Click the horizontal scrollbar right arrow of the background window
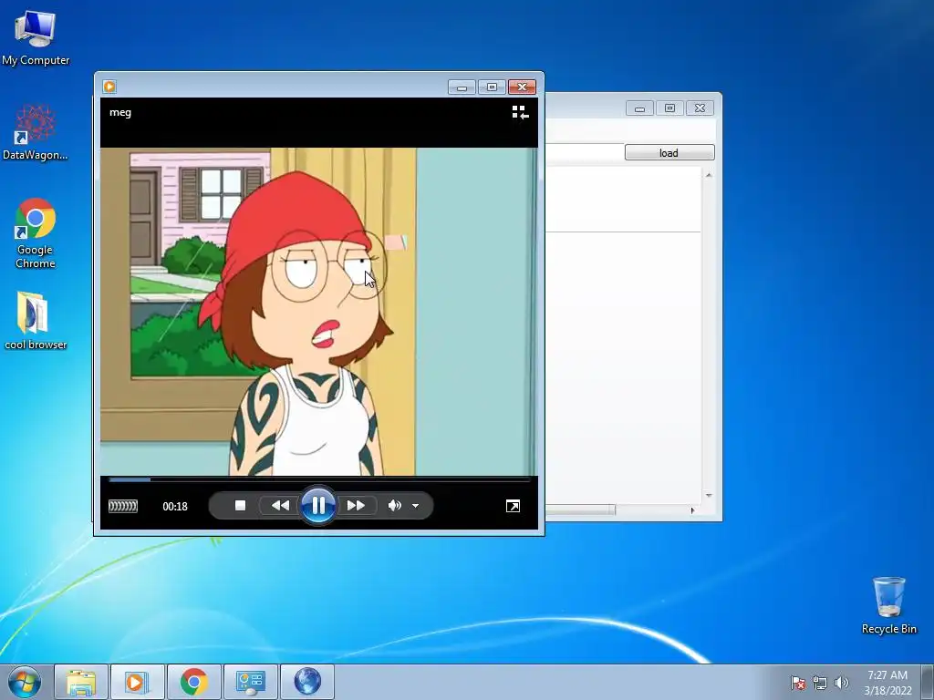 (x=692, y=510)
